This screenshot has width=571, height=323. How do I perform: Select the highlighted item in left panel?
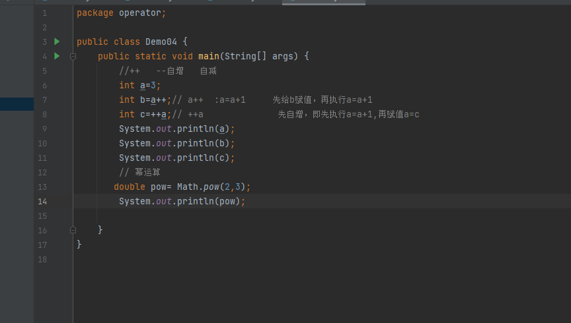click(x=17, y=104)
